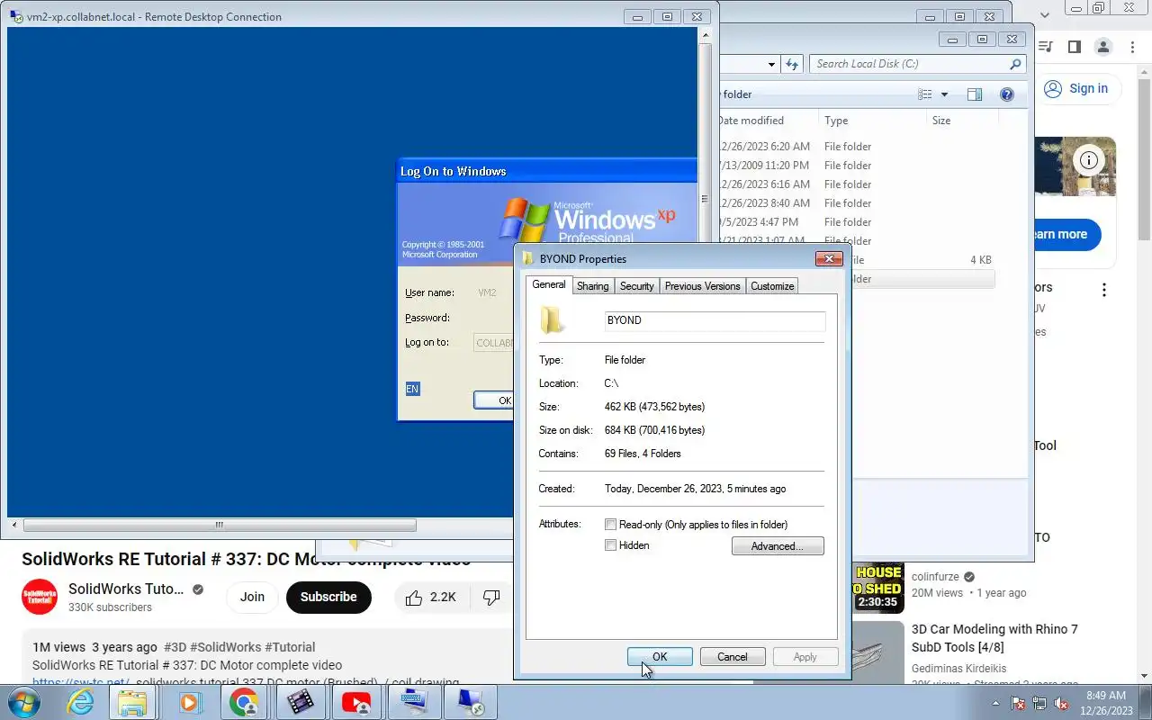Open Advanced attributes dialog

pos(778,546)
